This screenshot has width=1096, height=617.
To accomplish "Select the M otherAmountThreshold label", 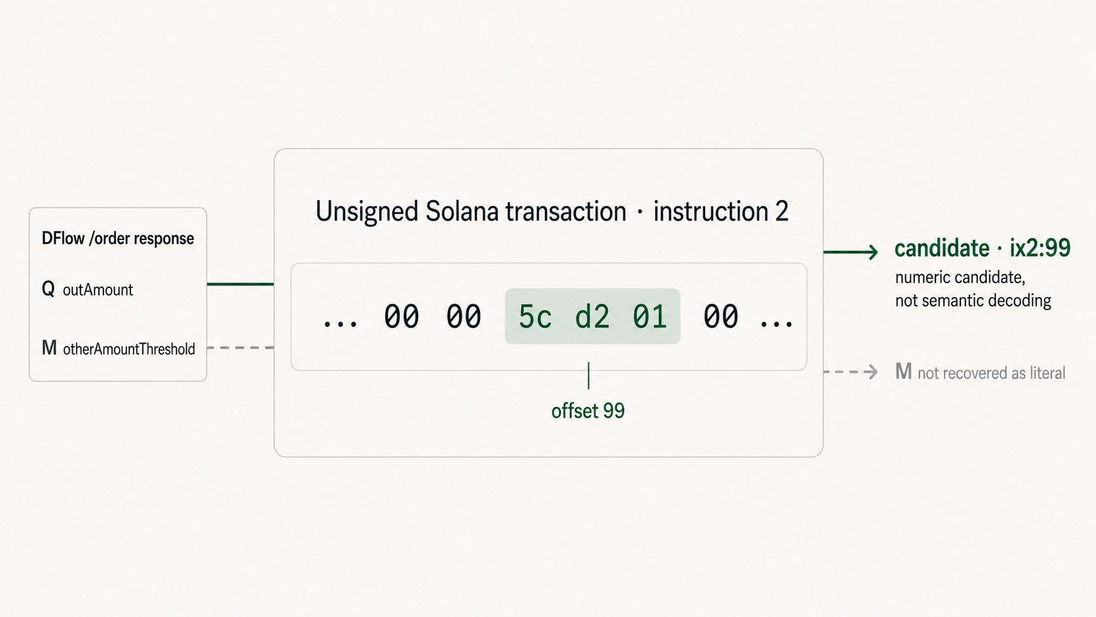I will coord(118,348).
